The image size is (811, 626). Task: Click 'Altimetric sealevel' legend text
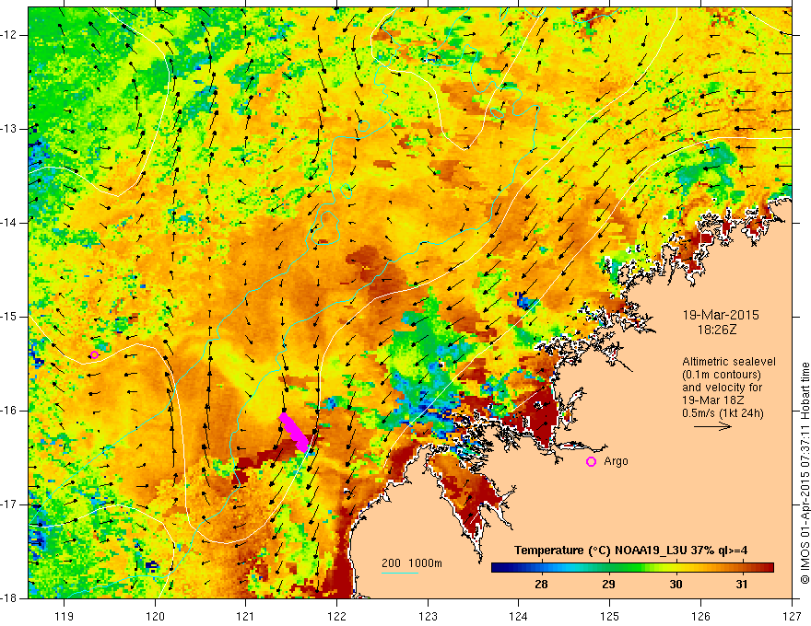[x=729, y=362]
